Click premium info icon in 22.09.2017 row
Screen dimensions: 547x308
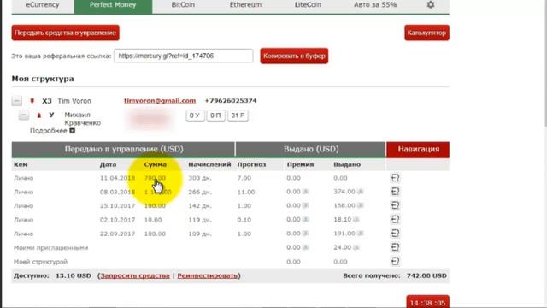[306, 234]
